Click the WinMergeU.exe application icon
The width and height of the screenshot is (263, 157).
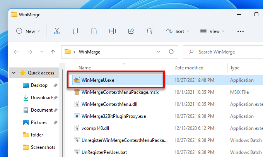(x=77, y=80)
